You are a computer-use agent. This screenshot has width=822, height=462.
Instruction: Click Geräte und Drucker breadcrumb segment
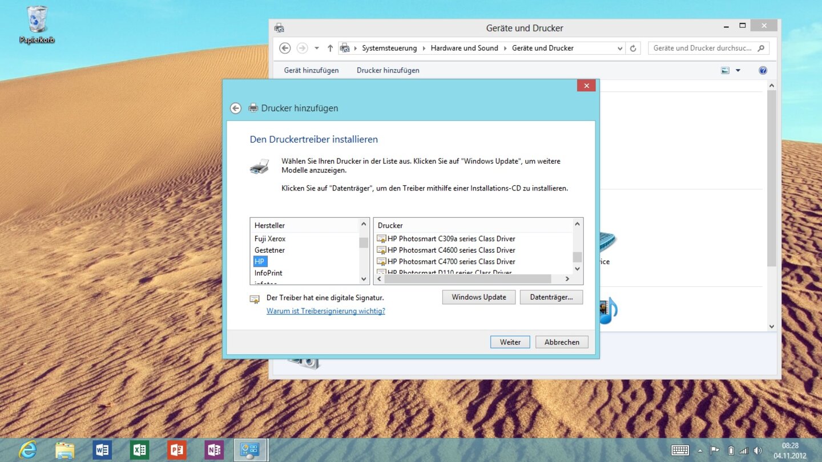[543, 48]
